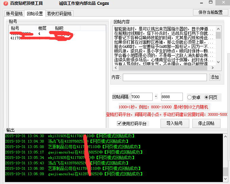230x184 pixels.
Task: Select reply line starting 学着记下各种召唤师技能
Action: (x=164, y=38)
